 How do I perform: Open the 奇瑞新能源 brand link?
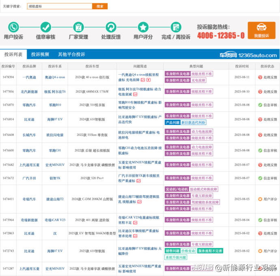tap(29, 220)
